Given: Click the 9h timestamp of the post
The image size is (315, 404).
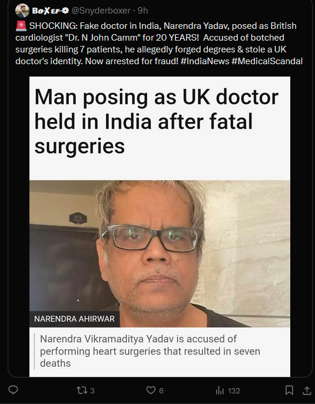Looking at the screenshot, I should pyautogui.click(x=142, y=11).
